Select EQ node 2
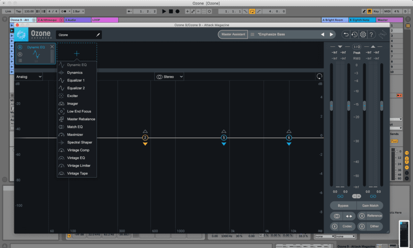The height and width of the screenshot is (248, 413). tap(145, 138)
